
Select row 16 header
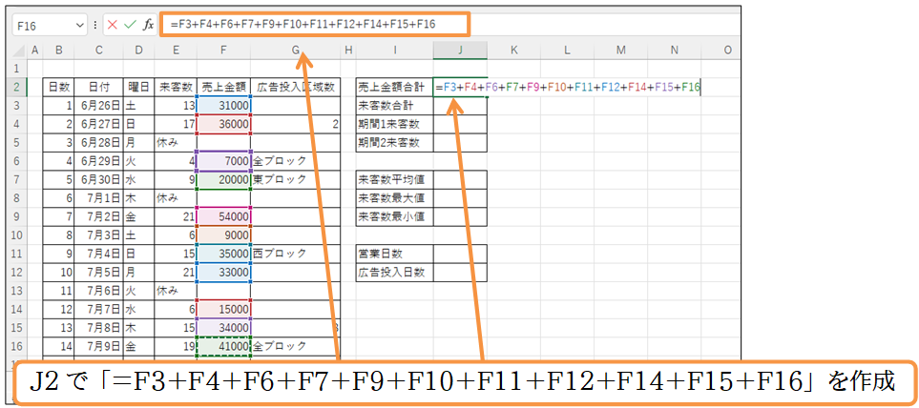16,346
